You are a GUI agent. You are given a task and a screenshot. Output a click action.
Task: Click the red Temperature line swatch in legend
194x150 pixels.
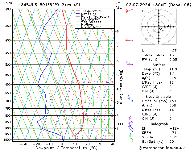[78, 11]
